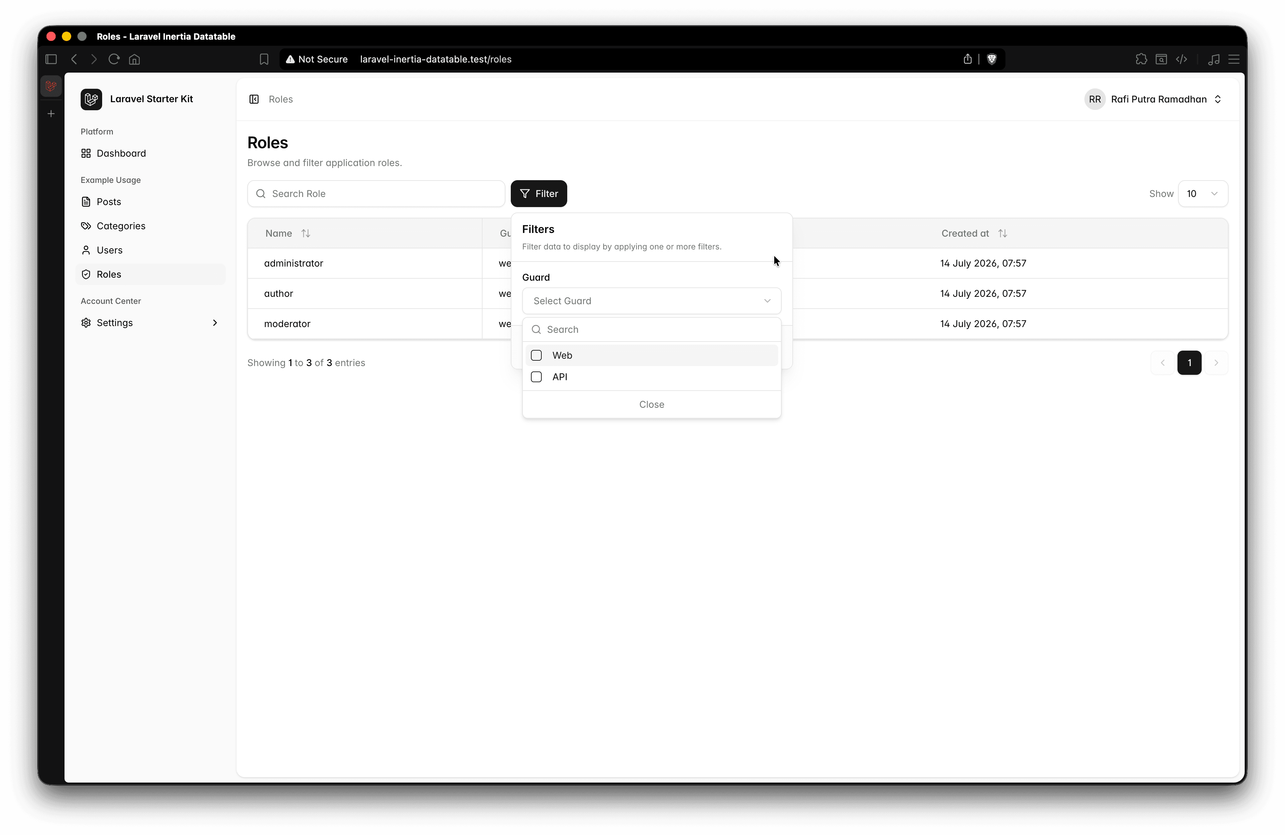This screenshot has height=835, width=1285.
Task: Click the Laravel Starter Kit logo
Action: [91, 99]
